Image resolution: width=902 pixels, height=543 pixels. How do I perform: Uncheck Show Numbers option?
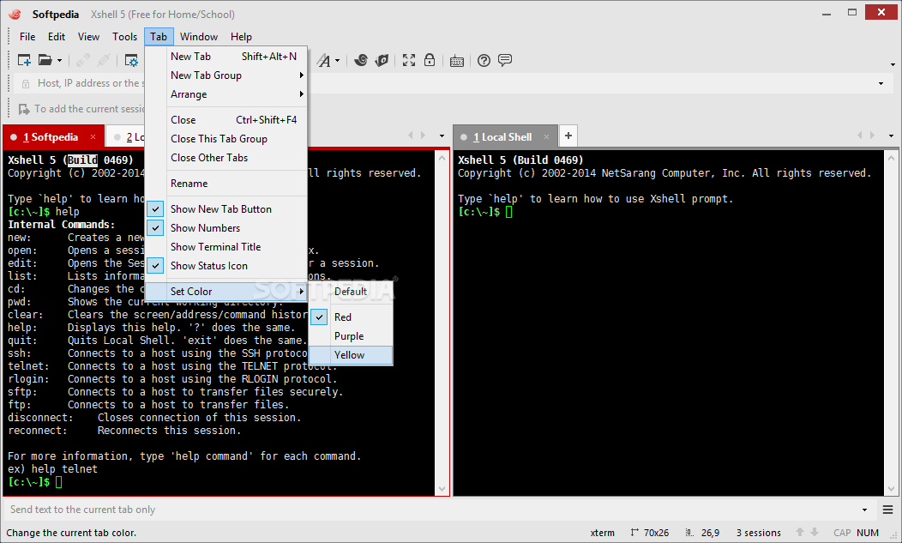point(226,228)
